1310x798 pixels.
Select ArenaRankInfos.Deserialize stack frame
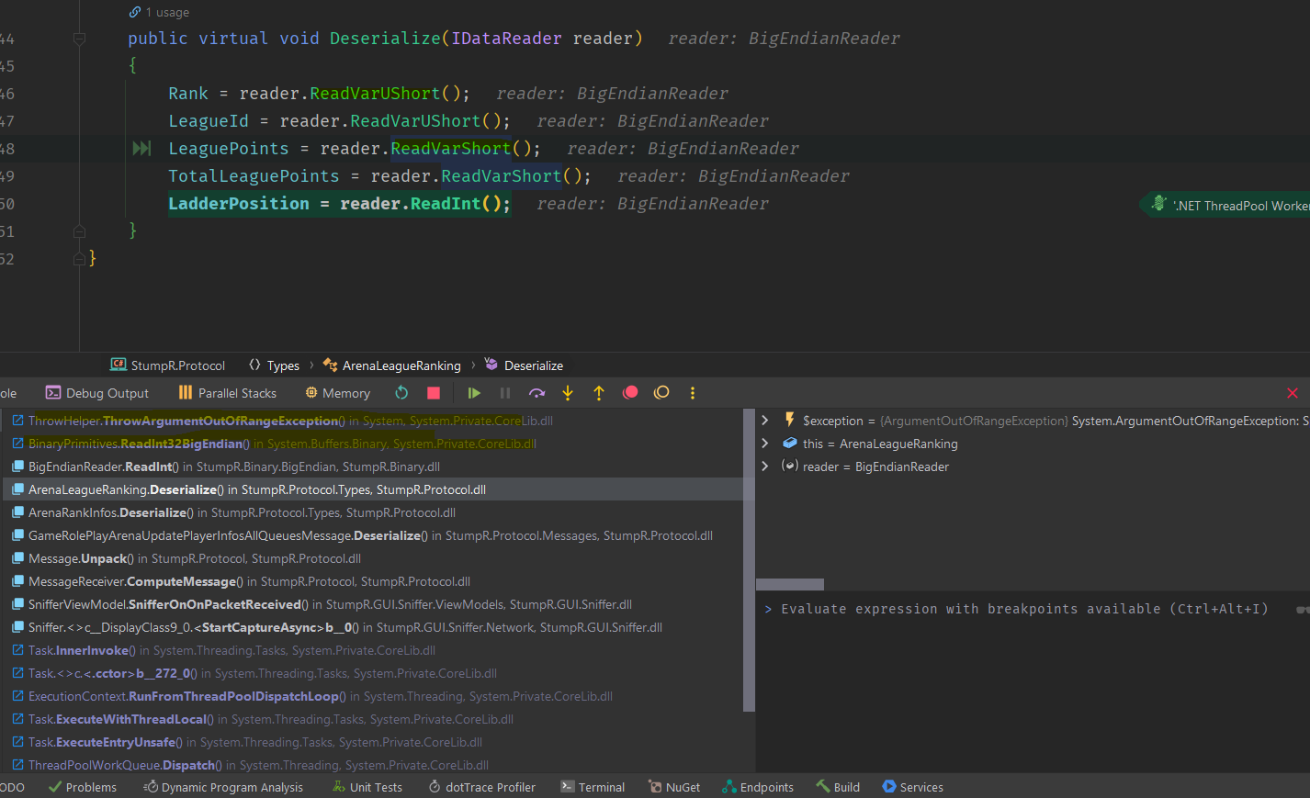point(373,512)
